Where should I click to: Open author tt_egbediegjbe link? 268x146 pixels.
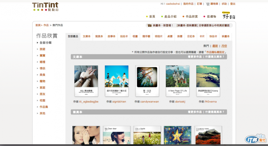pyautogui.click(x=89, y=101)
